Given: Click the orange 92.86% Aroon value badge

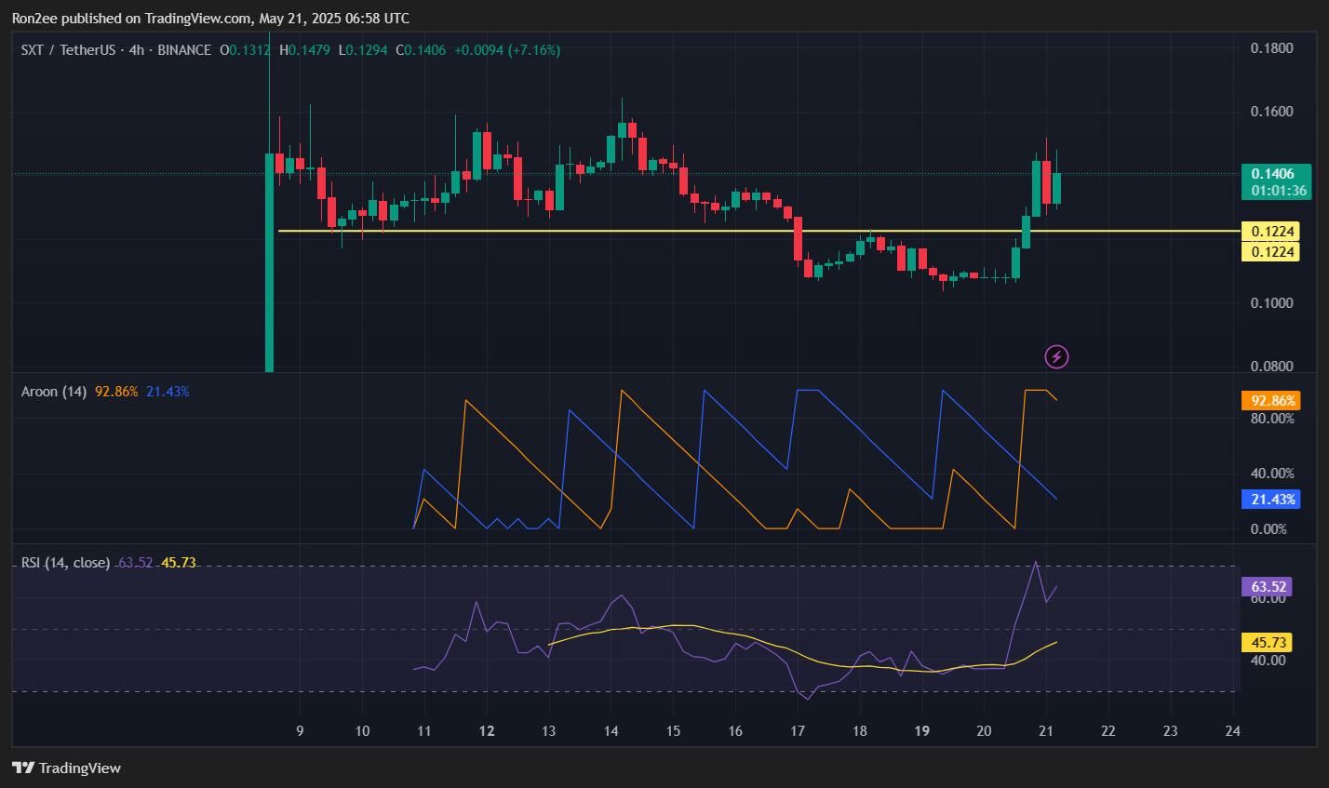Looking at the screenshot, I should point(1271,400).
